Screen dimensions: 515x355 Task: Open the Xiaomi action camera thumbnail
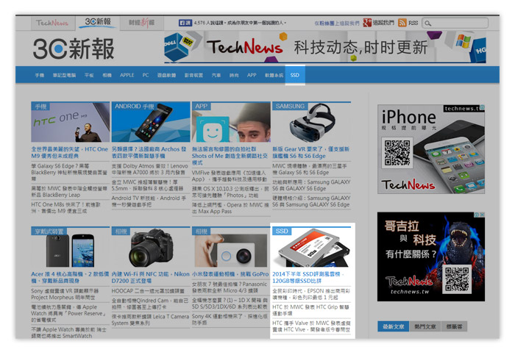tap(231, 247)
